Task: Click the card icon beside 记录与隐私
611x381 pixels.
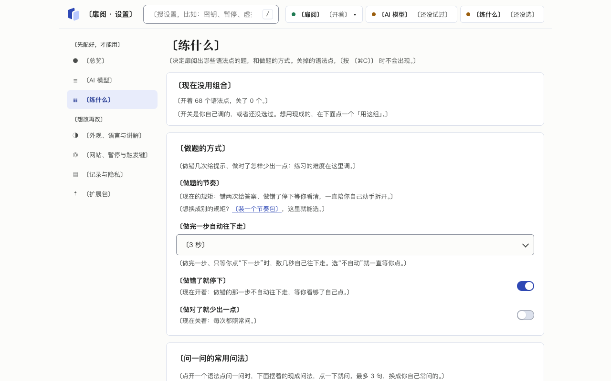Action: click(75, 174)
